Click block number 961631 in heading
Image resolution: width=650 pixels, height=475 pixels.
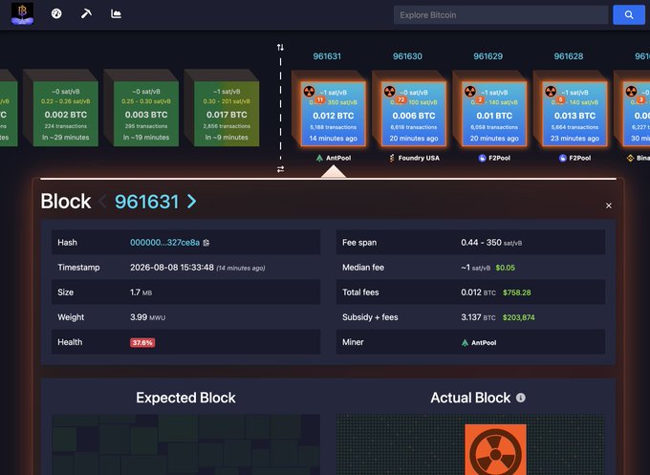(147, 202)
